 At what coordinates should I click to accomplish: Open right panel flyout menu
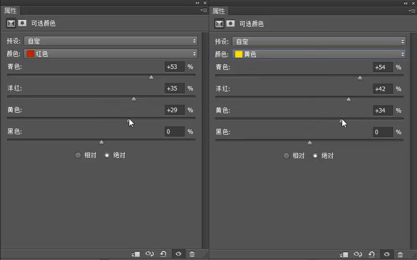tap(412, 11)
